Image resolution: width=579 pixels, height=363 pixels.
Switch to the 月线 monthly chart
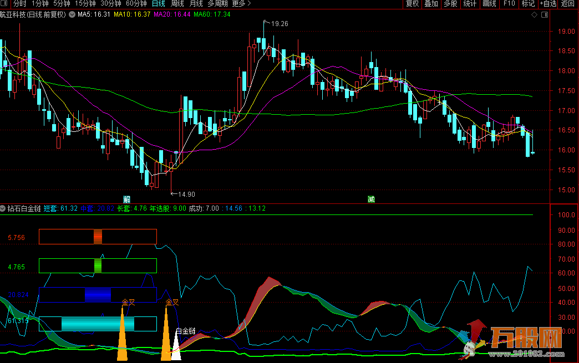point(196,4)
